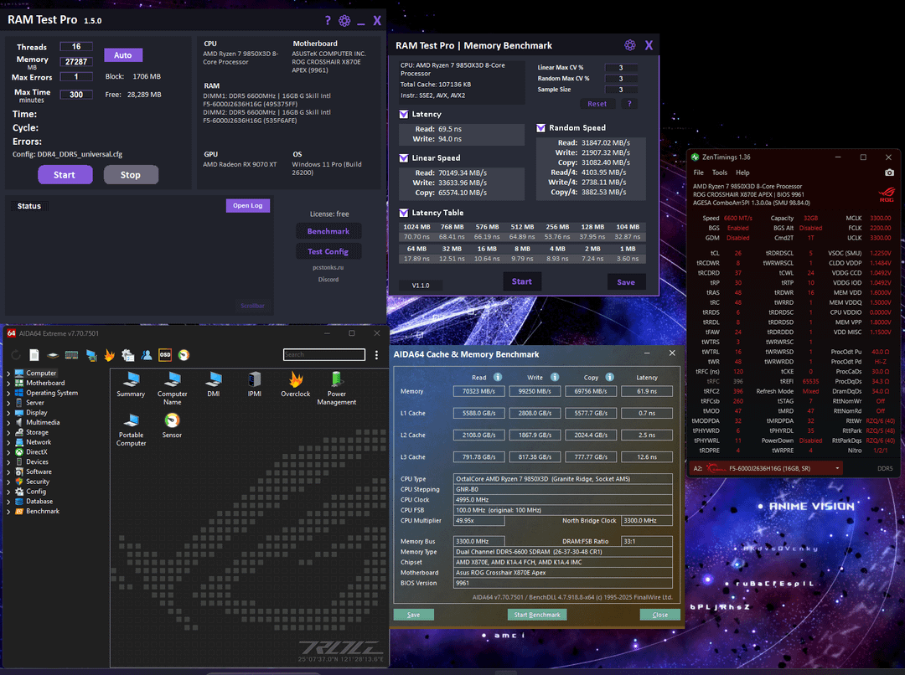Open the ZenTimings DIMM slot dropdown
The image size is (905, 675).
pos(838,468)
